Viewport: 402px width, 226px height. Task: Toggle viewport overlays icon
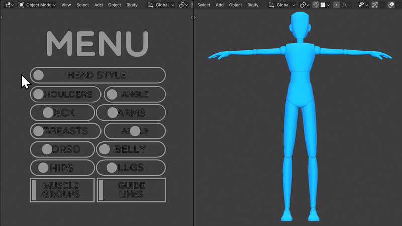coord(391,5)
